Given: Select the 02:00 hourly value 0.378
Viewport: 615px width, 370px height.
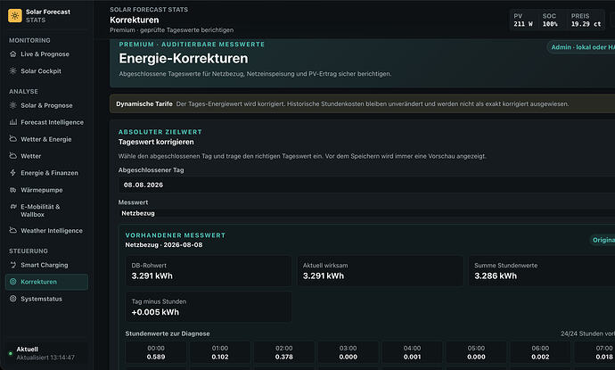Looking at the screenshot, I should tap(284, 352).
